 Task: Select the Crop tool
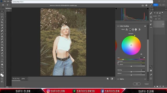2,22
